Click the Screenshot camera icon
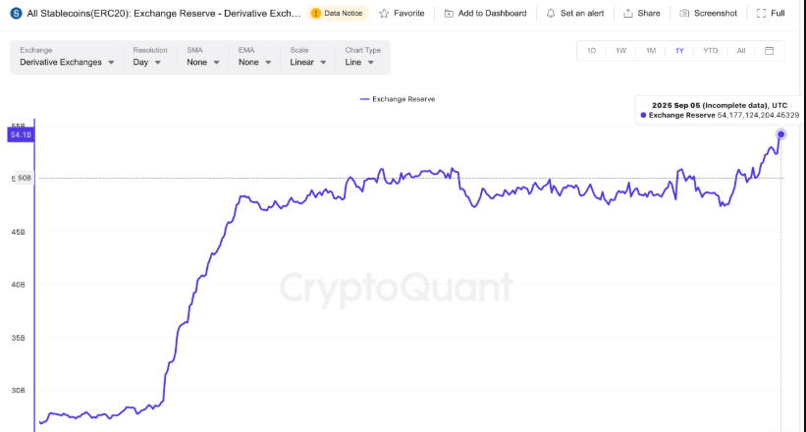Screen dimensions: 806x432 [684, 14]
